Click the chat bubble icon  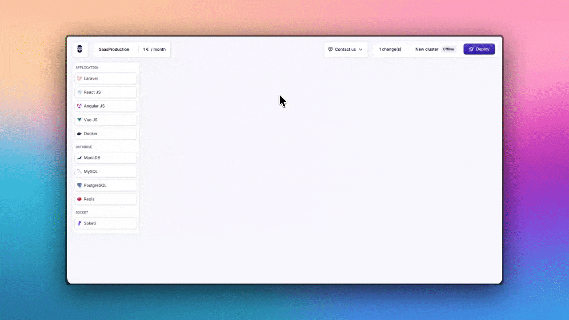(330, 49)
